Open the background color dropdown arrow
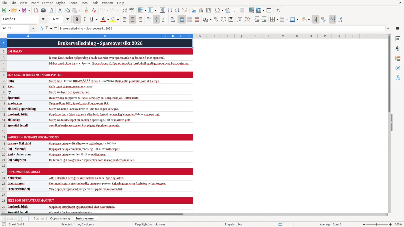 pyautogui.click(x=118, y=20)
